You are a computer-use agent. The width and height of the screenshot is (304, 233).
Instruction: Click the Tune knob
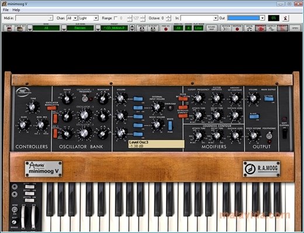click(x=32, y=107)
